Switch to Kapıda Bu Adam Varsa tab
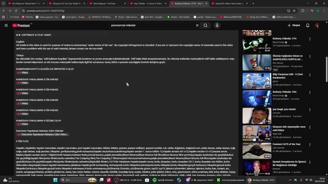The width and height of the screenshot is (328, 184). 230,4
